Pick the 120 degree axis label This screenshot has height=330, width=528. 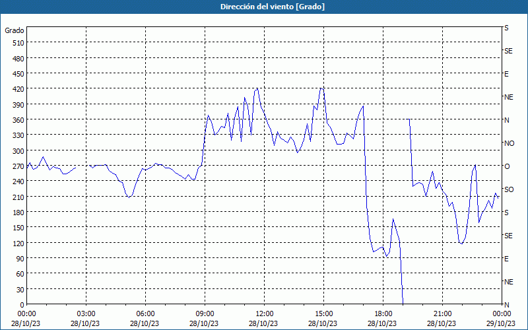coord(18,243)
